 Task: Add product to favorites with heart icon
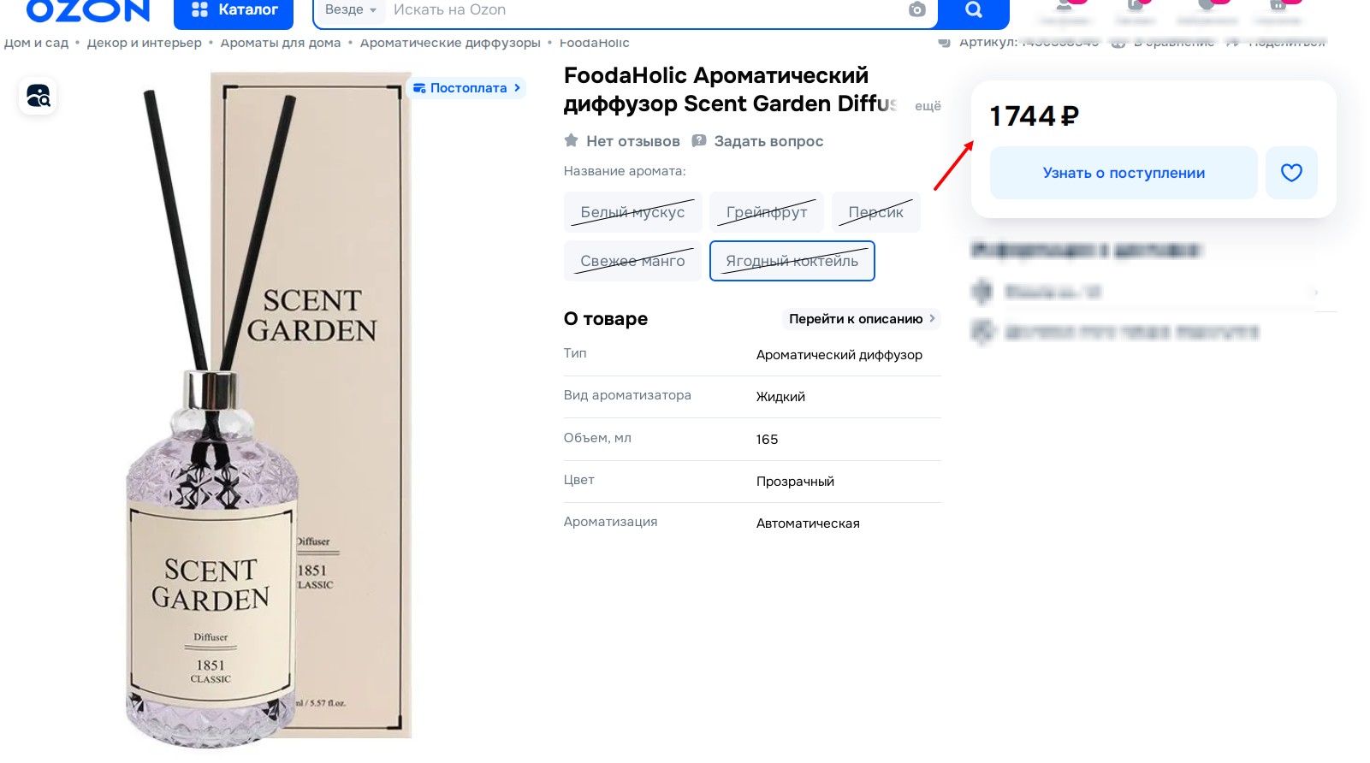tap(1291, 173)
